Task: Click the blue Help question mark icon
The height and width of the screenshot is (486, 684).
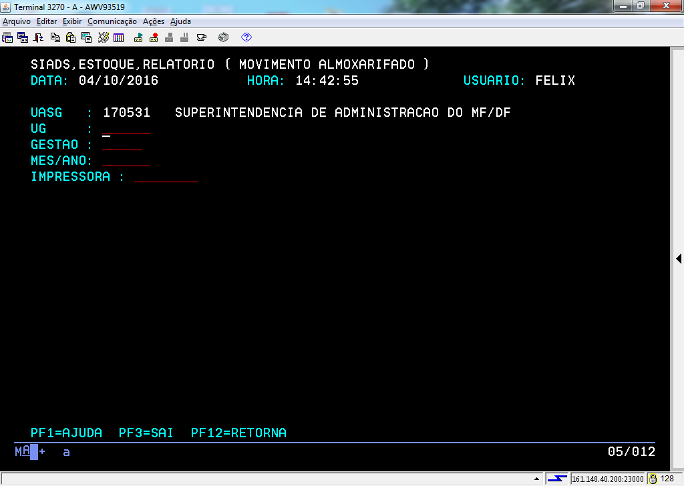Action: point(246,37)
